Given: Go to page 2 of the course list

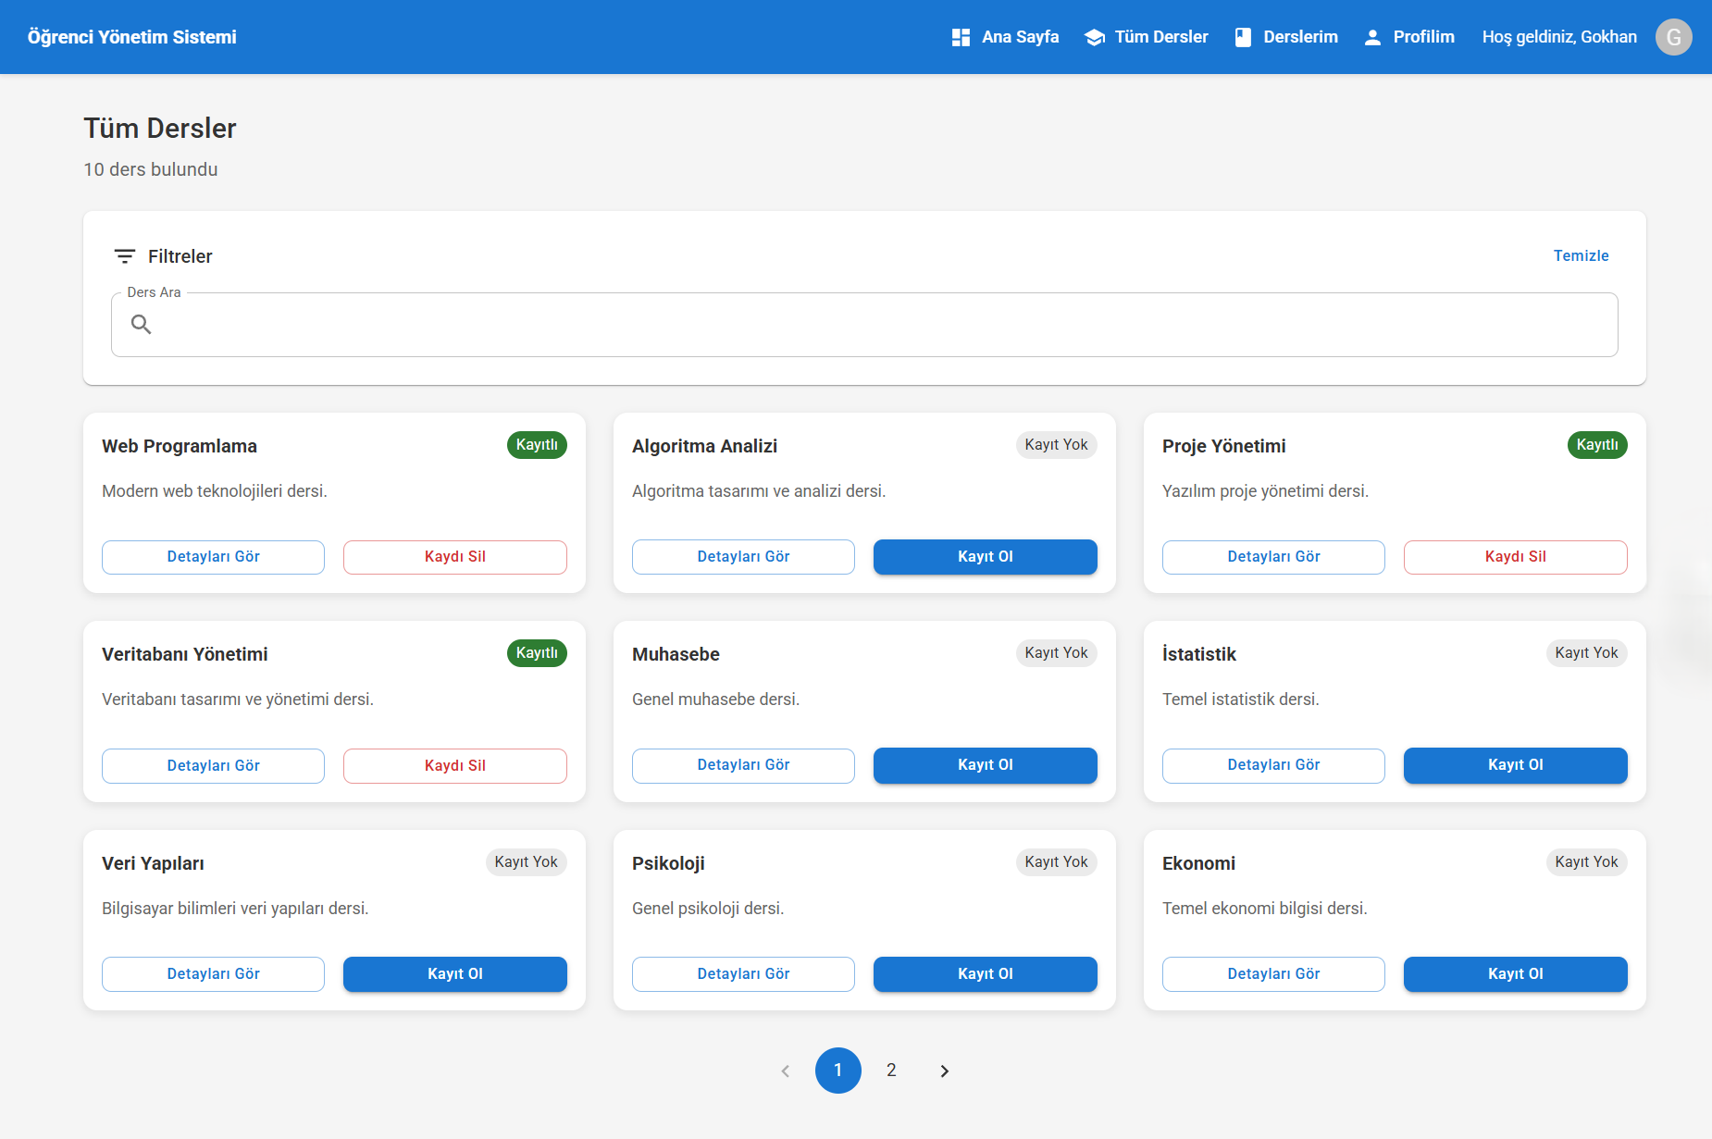Looking at the screenshot, I should coord(891,1071).
